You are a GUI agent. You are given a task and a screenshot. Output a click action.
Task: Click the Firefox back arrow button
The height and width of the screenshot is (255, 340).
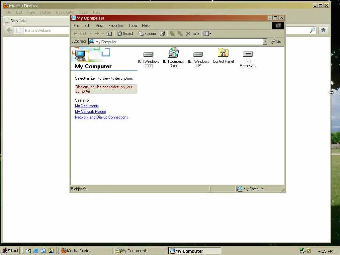(x=9, y=30)
